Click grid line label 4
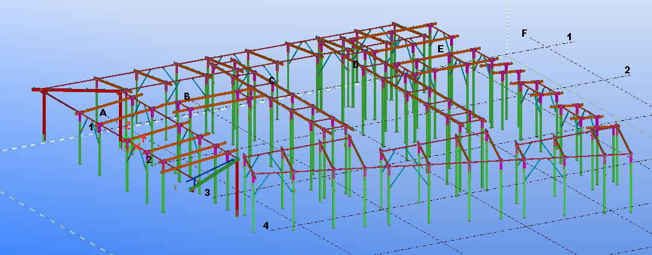 [x=265, y=226]
